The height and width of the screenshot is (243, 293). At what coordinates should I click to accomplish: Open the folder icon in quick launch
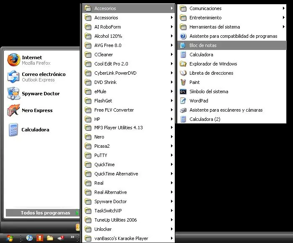tap(50, 238)
